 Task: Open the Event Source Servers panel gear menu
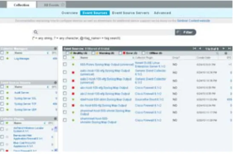[x=55, y=83]
